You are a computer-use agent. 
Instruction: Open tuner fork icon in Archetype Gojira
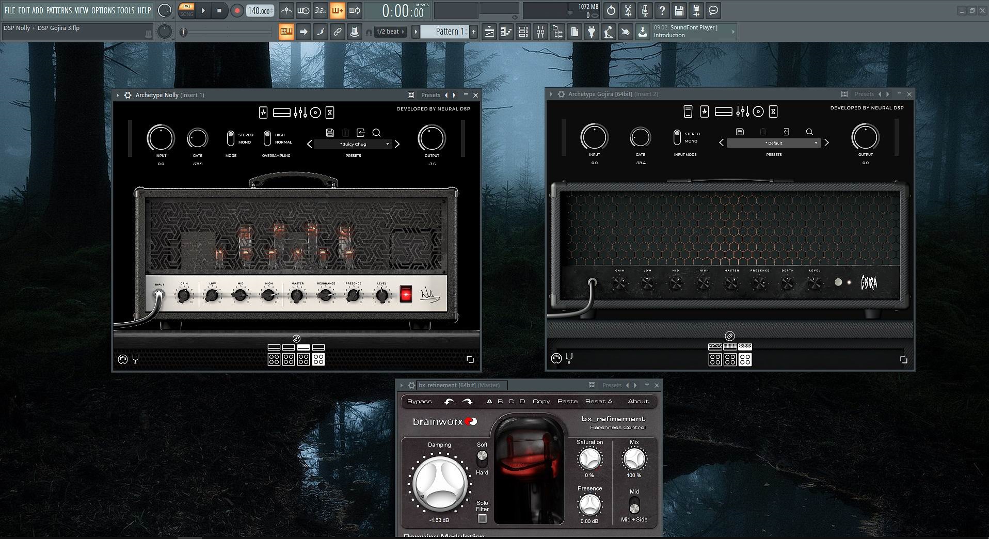coord(569,358)
